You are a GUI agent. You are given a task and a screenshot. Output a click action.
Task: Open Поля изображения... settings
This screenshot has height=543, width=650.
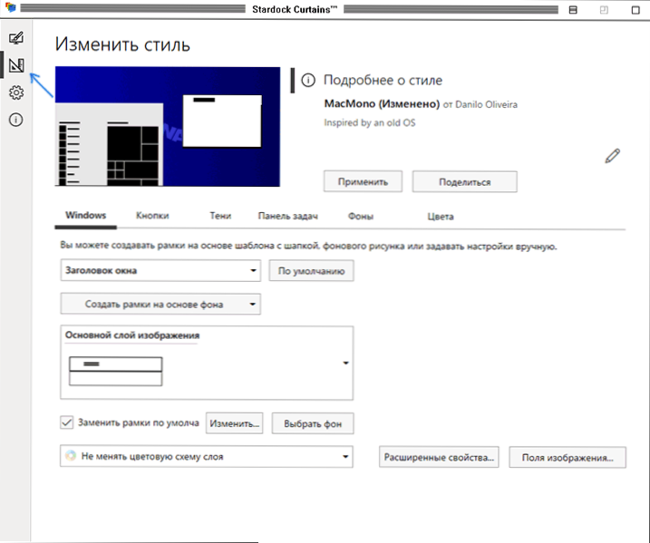[568, 458]
